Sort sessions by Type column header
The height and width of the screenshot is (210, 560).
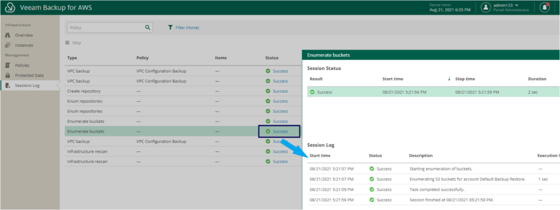72,58
